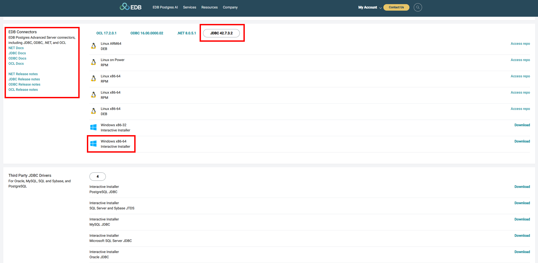538x263 pixels.
Task: Download Windows x86-64 Interactive Installer
Action: (522, 141)
